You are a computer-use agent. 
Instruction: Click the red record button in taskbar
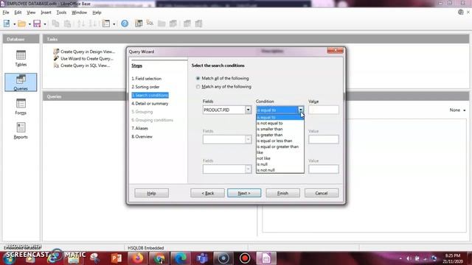(245, 258)
